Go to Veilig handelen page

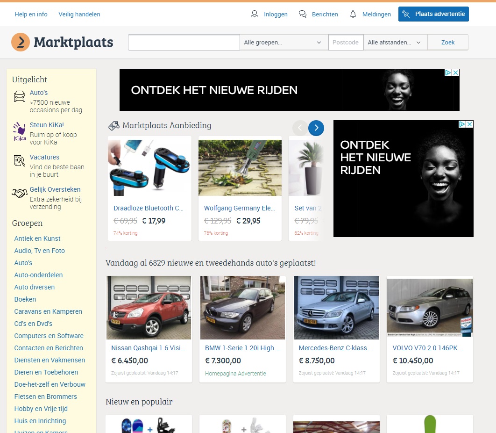click(x=79, y=14)
